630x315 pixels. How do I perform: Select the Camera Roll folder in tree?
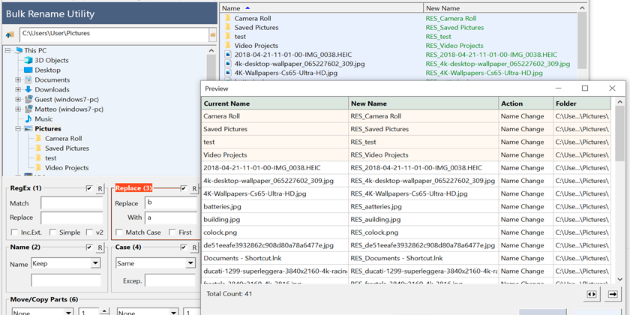tap(63, 139)
